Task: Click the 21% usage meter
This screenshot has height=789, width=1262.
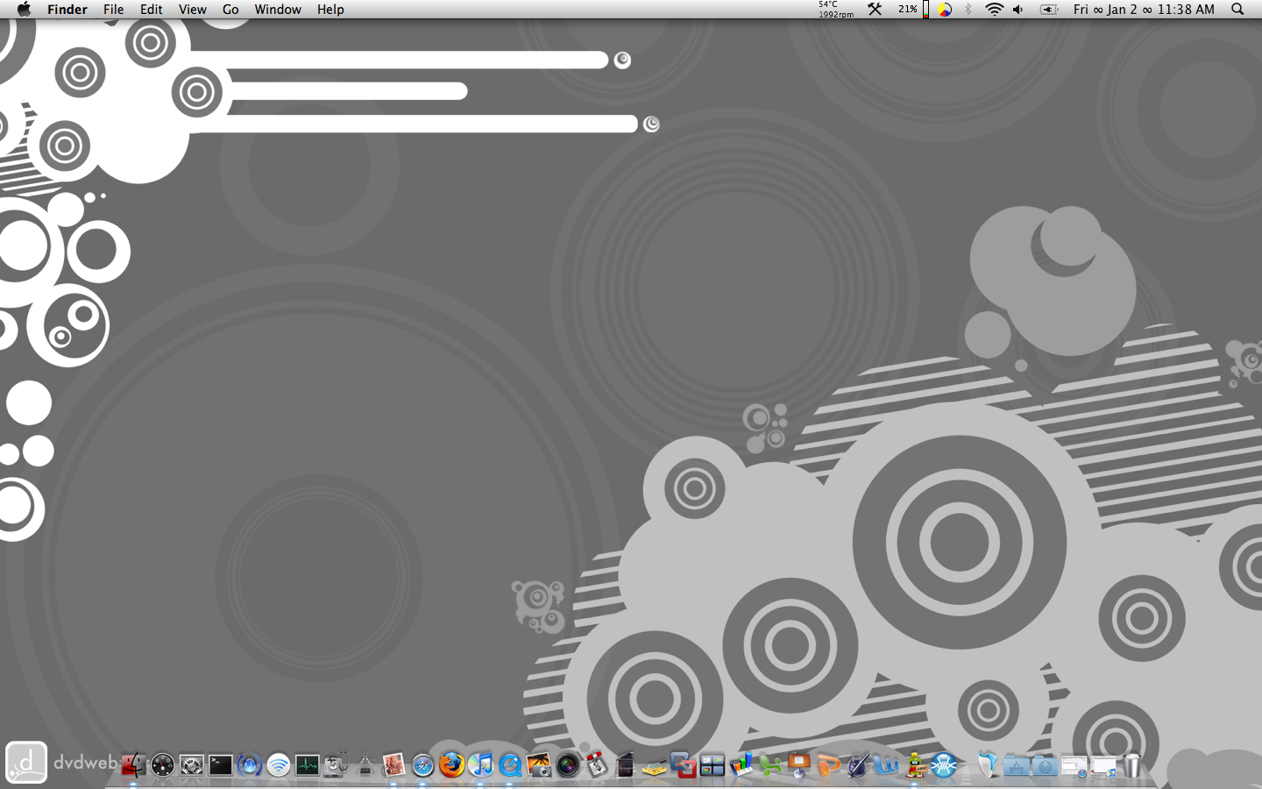Action: (x=912, y=9)
